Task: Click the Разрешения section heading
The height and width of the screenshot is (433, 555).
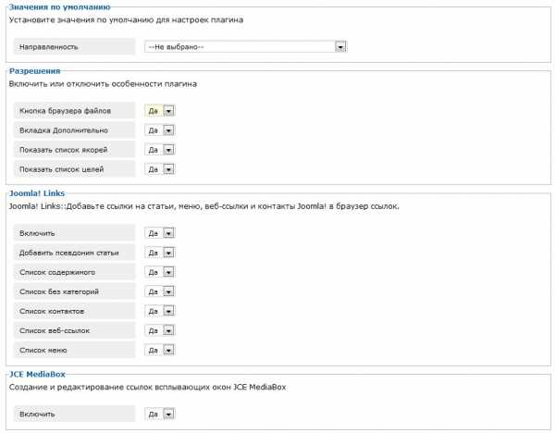Action: [34, 70]
